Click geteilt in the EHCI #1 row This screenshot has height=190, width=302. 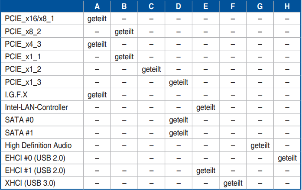click(x=206, y=171)
